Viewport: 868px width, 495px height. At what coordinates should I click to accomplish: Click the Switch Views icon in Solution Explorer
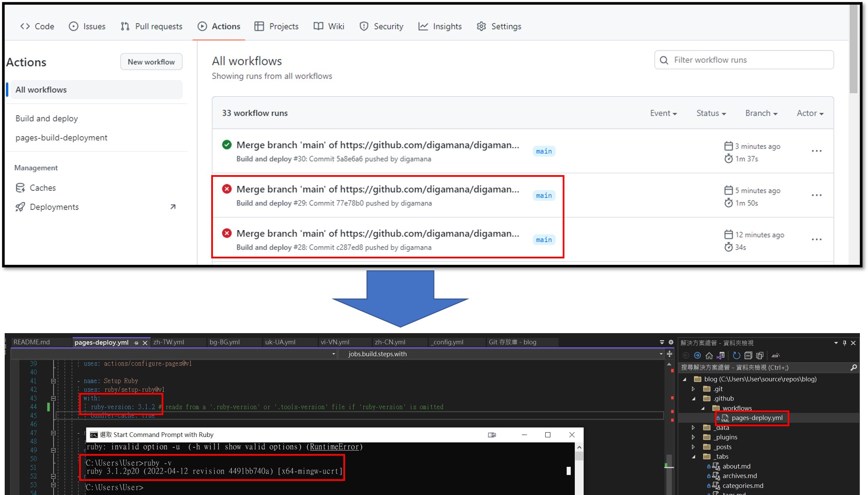click(x=721, y=355)
